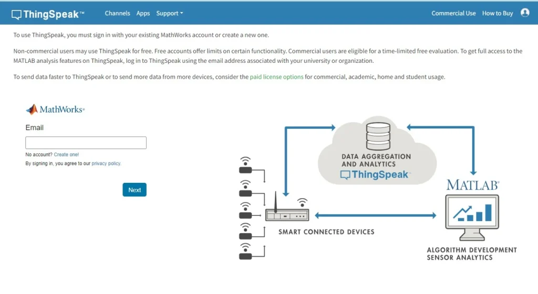Click the MATLAB monitor chart graphic

click(x=472, y=217)
